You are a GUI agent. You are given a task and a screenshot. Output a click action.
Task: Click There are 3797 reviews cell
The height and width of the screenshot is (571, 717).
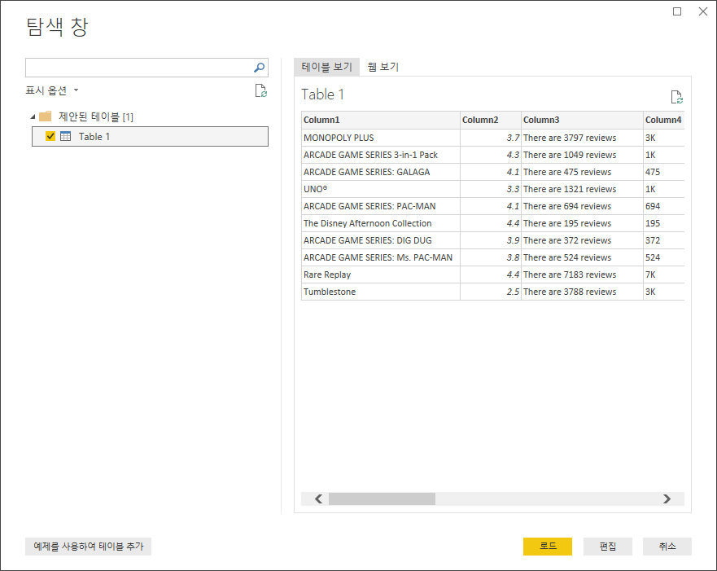(x=582, y=138)
